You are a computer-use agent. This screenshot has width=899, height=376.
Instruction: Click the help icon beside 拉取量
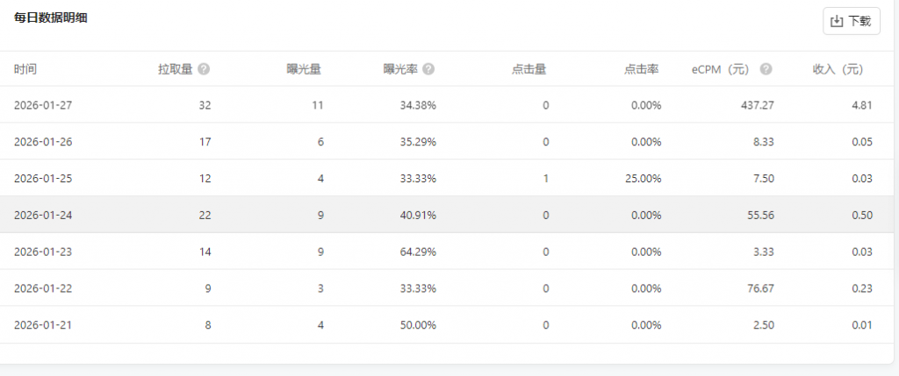[x=204, y=69]
